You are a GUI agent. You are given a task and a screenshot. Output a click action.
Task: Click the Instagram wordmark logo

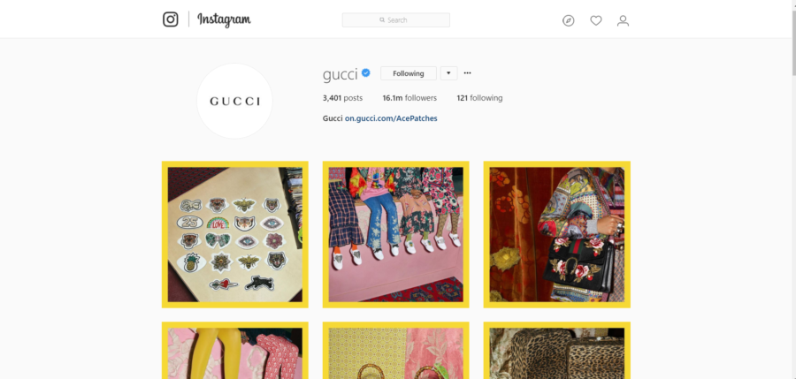coord(224,19)
